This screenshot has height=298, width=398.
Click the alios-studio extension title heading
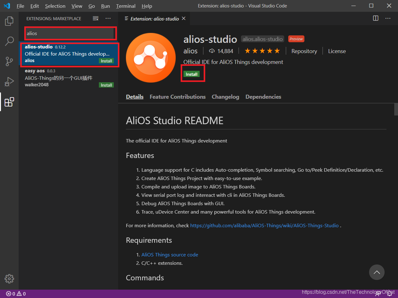210,39
